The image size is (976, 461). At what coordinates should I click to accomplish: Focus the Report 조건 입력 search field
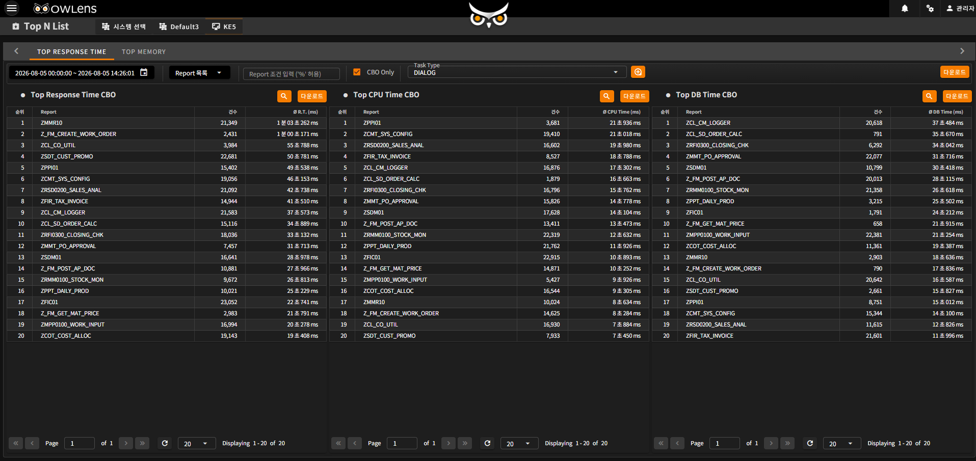(292, 74)
